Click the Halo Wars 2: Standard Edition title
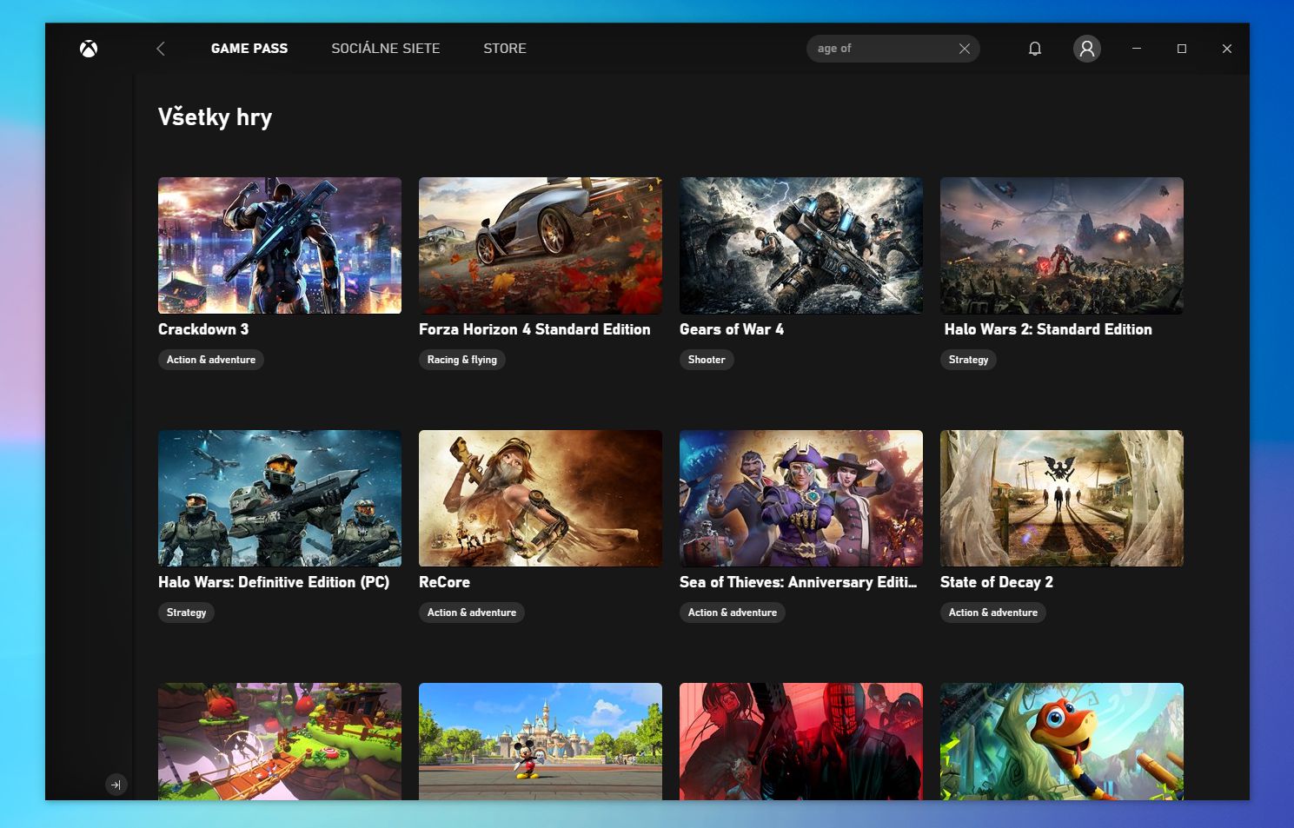1294x828 pixels. click(x=1048, y=329)
